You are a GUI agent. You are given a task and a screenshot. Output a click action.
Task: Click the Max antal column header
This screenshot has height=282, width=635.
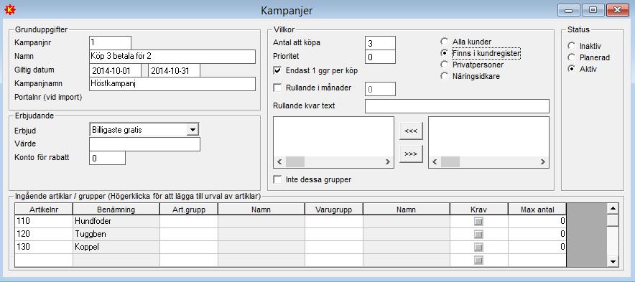coord(537,210)
